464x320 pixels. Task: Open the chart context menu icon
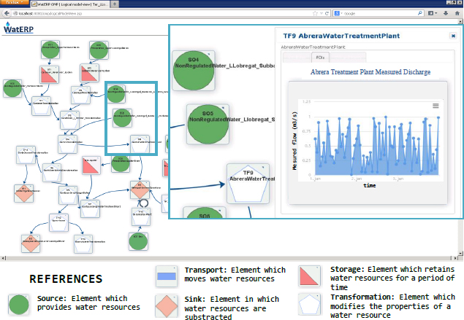tap(436, 106)
